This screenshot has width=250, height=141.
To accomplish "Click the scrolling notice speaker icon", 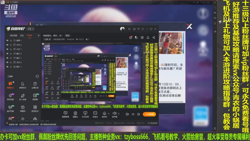I will point(7,123).
